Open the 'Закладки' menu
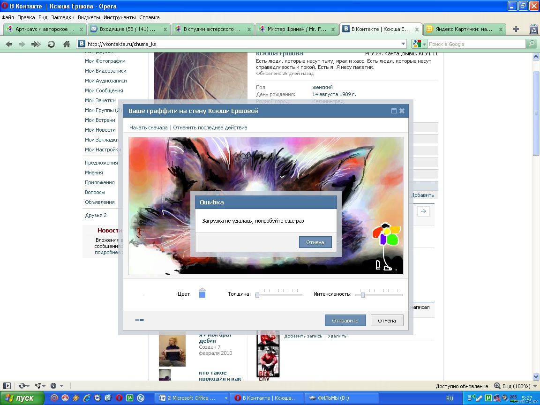 (x=63, y=17)
